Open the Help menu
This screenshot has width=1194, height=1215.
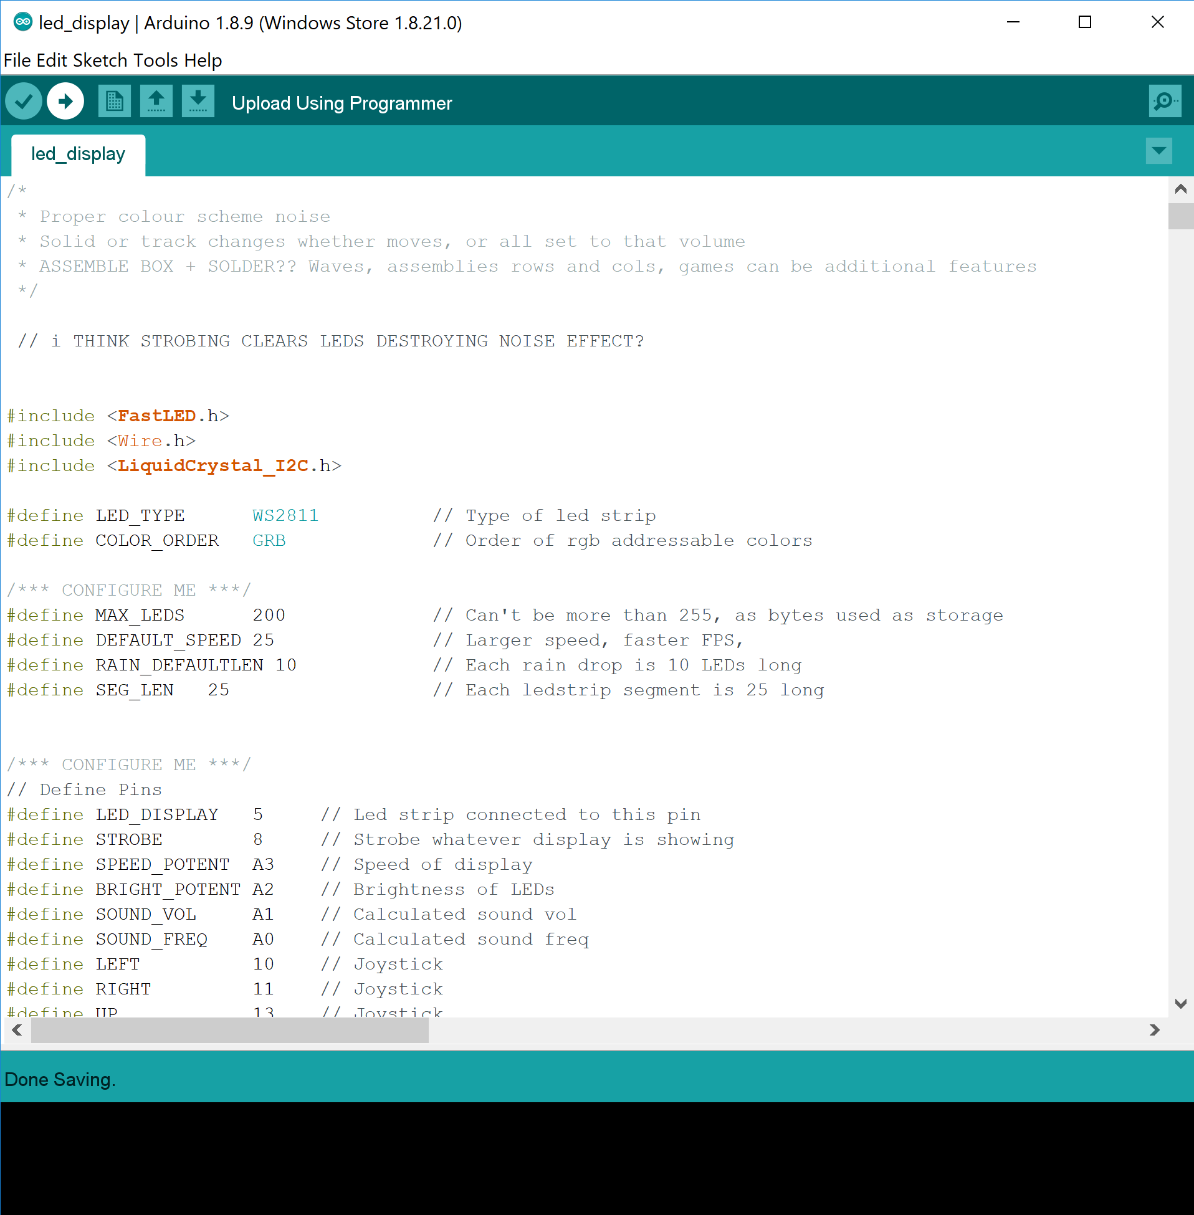coord(202,60)
